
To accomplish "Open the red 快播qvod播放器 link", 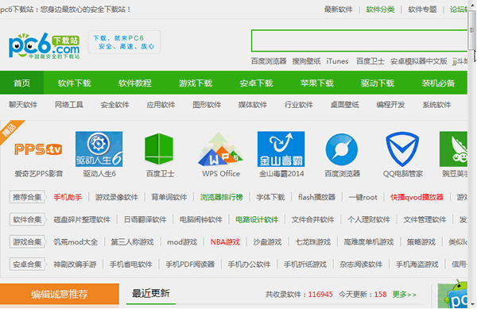I will [417, 197].
